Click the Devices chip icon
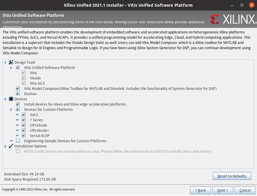 (11, 99)
